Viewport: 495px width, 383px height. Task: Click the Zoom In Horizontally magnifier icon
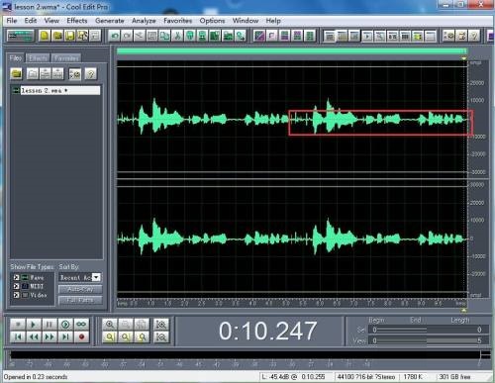pyautogui.click(x=110, y=325)
